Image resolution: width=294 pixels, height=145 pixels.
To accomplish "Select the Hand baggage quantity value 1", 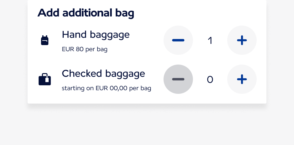I will (x=210, y=41).
